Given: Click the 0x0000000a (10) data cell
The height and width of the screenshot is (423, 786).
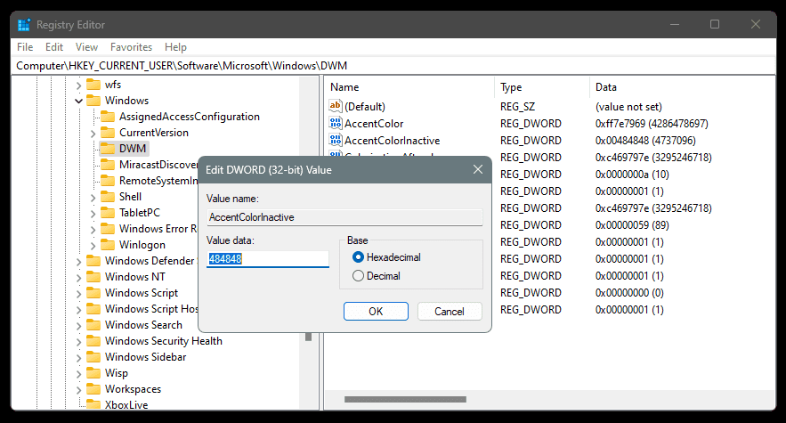Looking at the screenshot, I should pyautogui.click(x=632, y=175).
